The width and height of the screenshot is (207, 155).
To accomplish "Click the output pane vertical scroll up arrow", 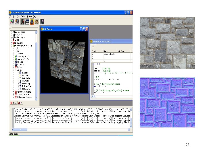I will point(131,109).
